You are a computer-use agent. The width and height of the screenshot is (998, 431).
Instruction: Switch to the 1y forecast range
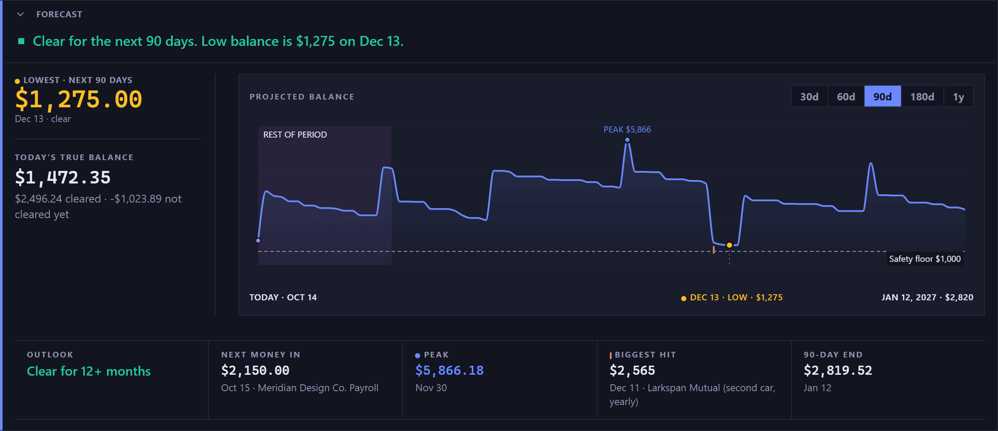(x=959, y=96)
